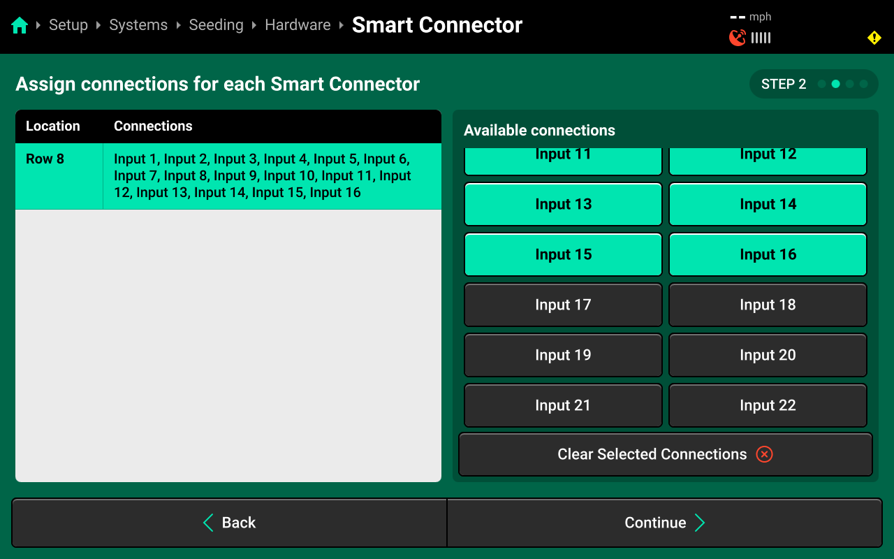Go to the Home screen icon
Image resolution: width=894 pixels, height=559 pixels.
click(x=20, y=26)
